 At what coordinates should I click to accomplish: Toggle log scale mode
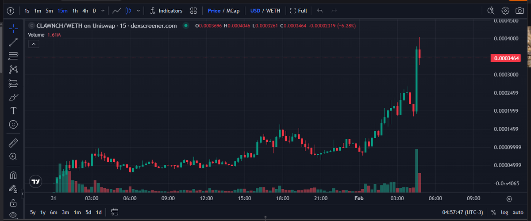point(505,212)
